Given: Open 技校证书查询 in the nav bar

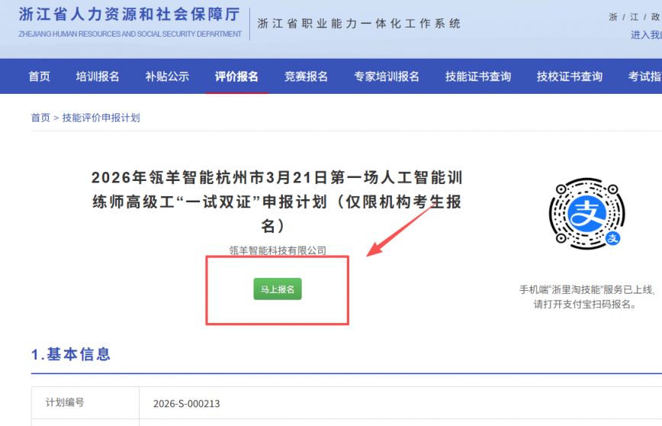Looking at the screenshot, I should [x=570, y=76].
